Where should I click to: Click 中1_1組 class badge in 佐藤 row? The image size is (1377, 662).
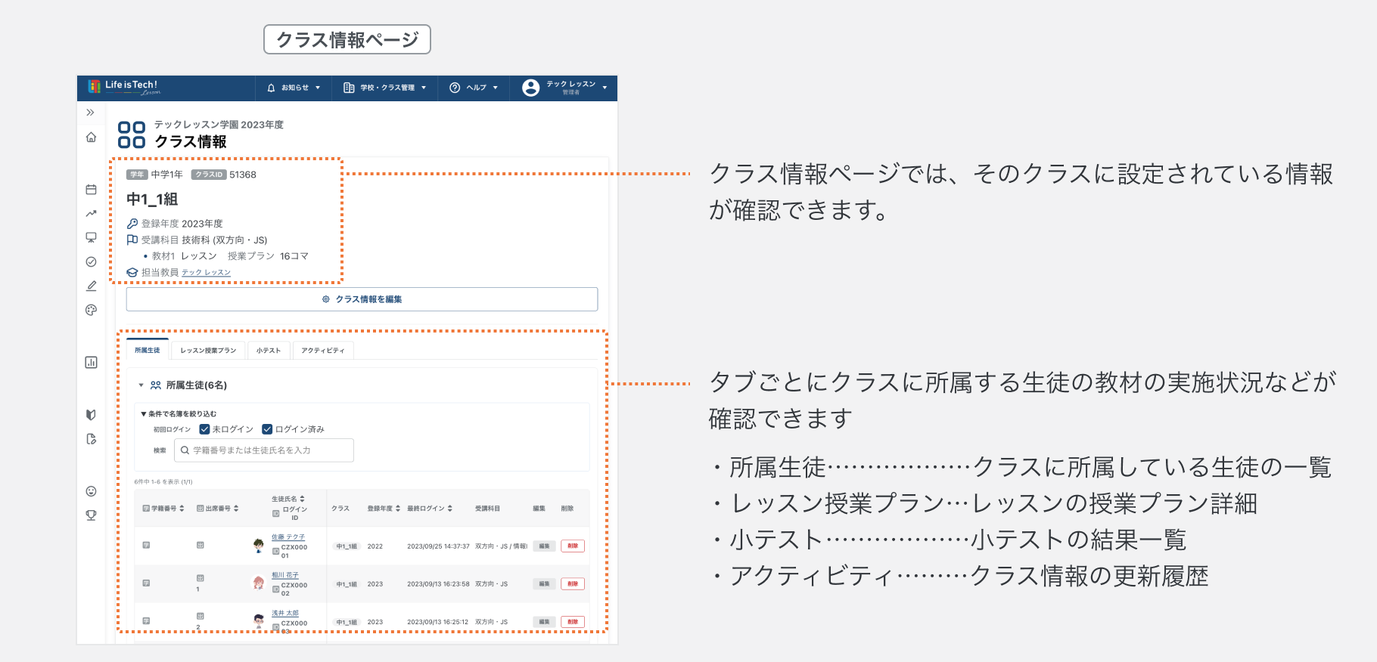pos(347,546)
